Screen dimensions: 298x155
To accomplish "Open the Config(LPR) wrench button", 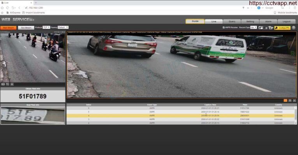I will (282, 28).
